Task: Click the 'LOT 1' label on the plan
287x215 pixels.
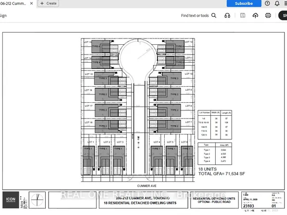Action: (91, 142)
